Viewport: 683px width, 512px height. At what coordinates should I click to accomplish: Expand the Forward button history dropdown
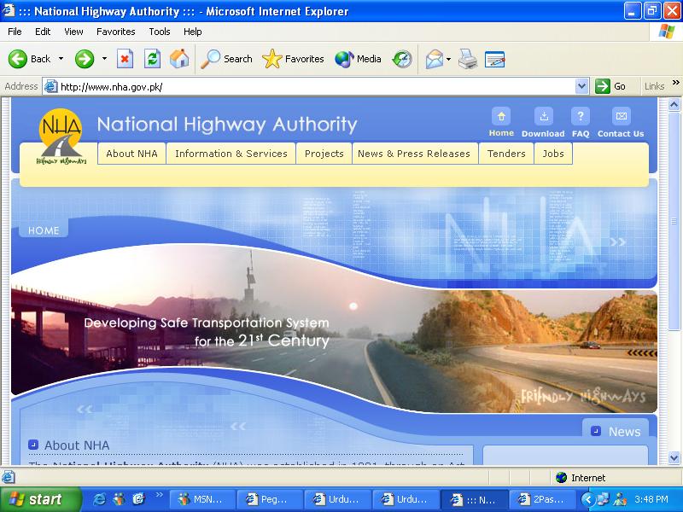[x=104, y=59]
